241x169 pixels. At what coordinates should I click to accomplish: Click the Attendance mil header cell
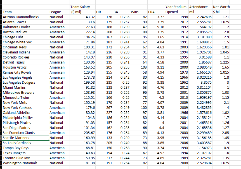tap(200, 9)
